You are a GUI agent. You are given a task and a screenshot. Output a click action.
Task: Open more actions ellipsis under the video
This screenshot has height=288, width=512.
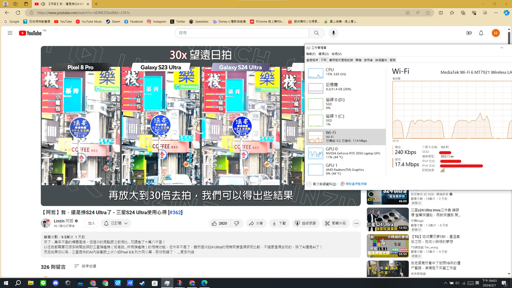coord(356,223)
